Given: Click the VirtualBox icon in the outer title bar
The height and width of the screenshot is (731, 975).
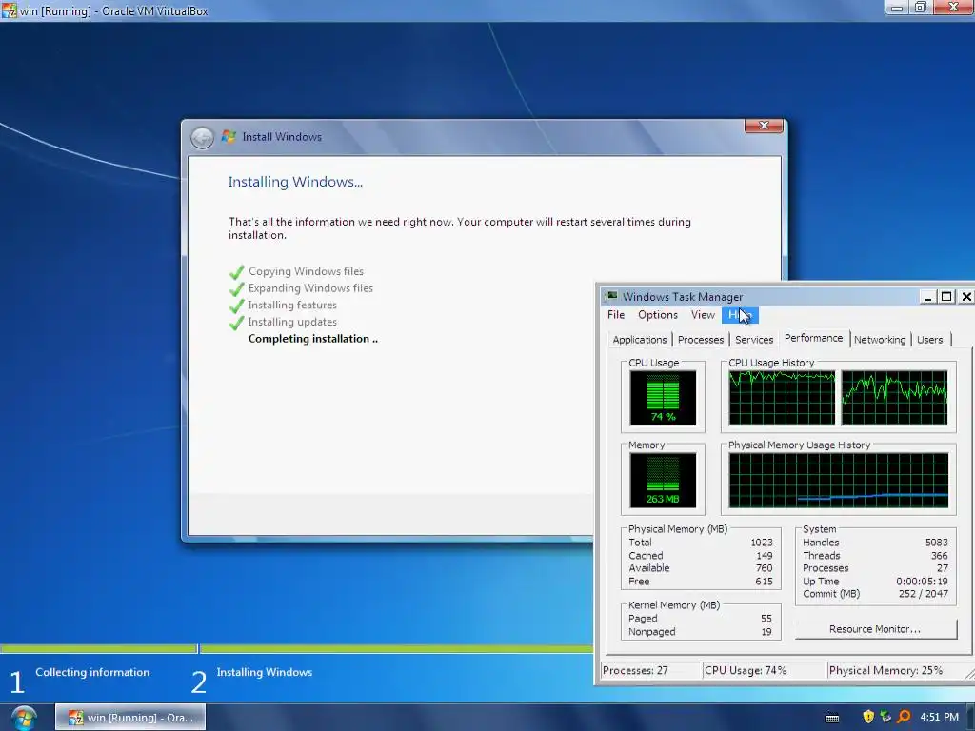Looking at the screenshot, I should click(9, 10).
